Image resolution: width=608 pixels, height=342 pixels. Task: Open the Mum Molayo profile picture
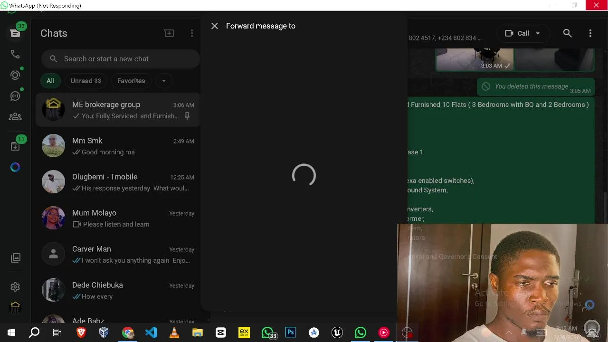(x=53, y=218)
